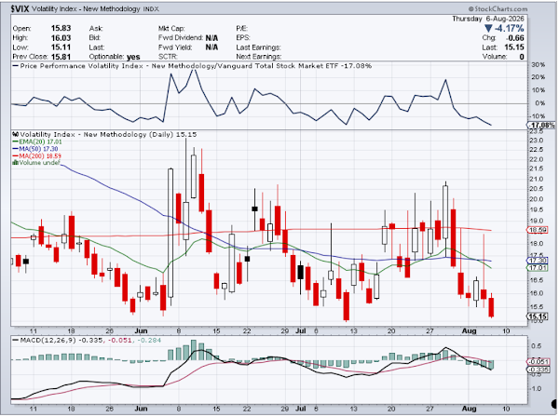The image size is (559, 417).
Task: Click the volume bars icon beside Volume undef
Action: 15,163
